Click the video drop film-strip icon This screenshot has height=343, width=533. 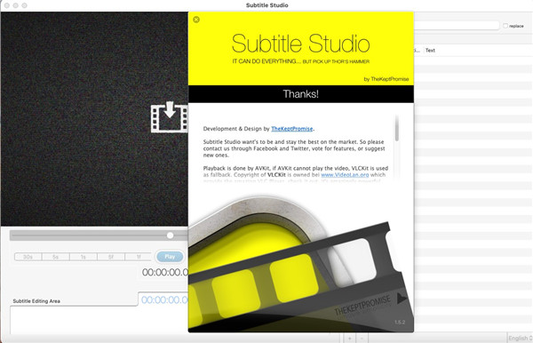tap(170, 117)
